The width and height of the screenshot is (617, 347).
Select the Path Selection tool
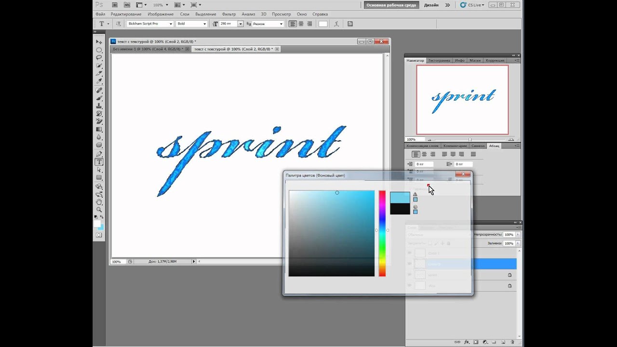click(99, 170)
